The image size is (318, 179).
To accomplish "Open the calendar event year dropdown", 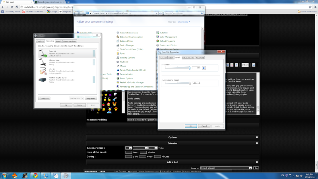I will 153,148.
